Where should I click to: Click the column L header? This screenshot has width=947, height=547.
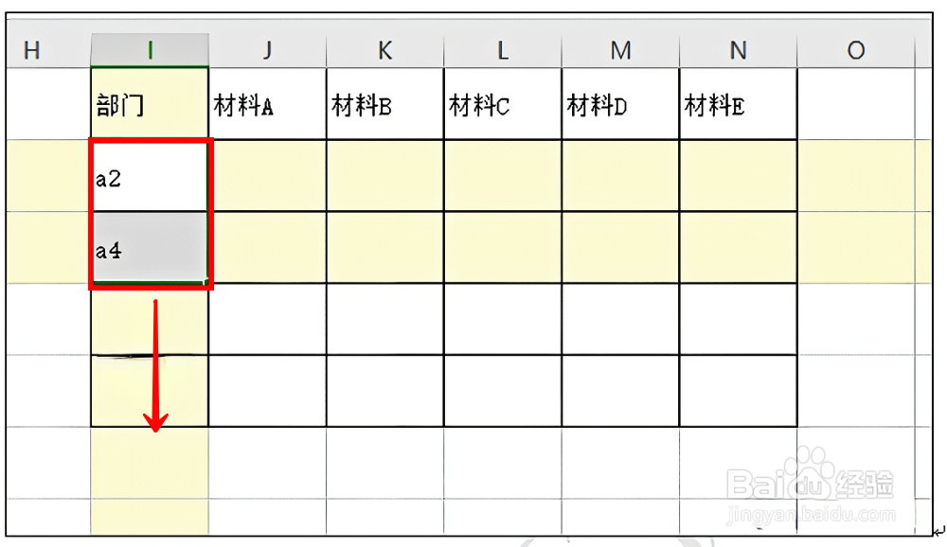point(503,50)
